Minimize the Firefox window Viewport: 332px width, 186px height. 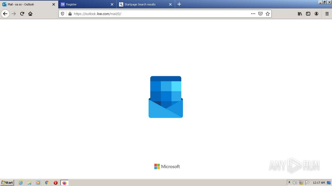(320, 2)
